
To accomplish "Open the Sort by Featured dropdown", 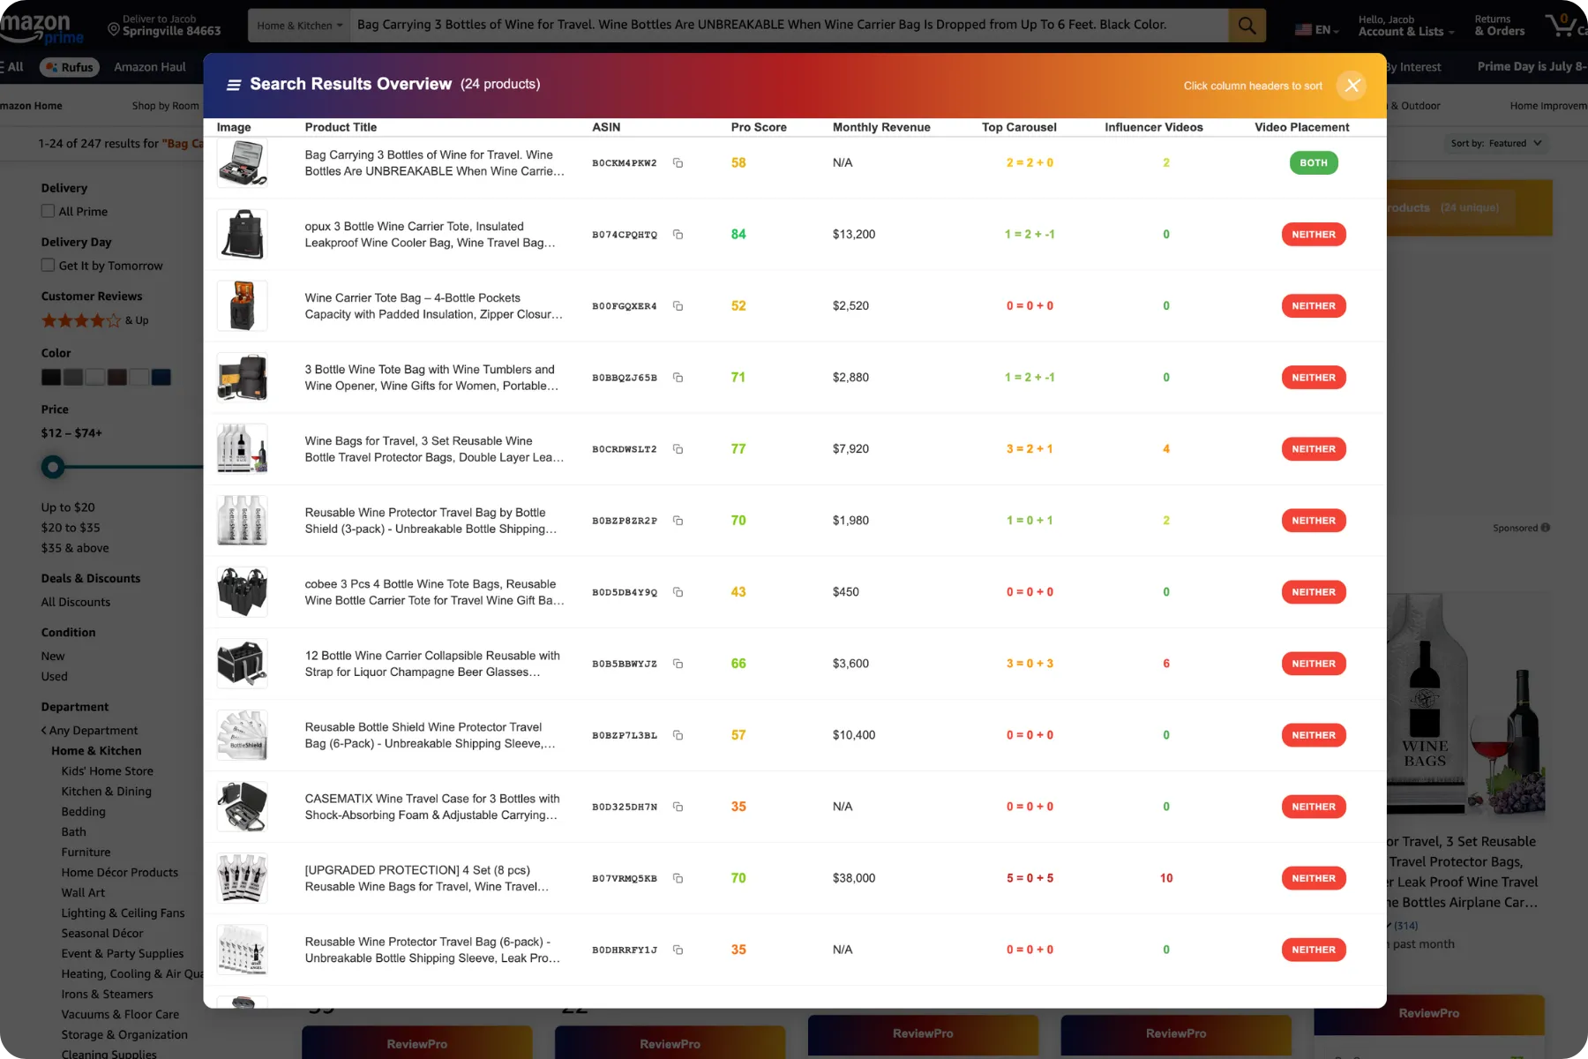I will (1496, 143).
